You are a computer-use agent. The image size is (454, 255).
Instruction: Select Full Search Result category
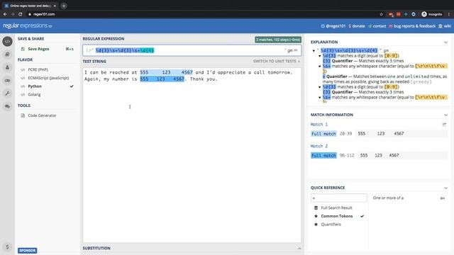click(x=336, y=208)
